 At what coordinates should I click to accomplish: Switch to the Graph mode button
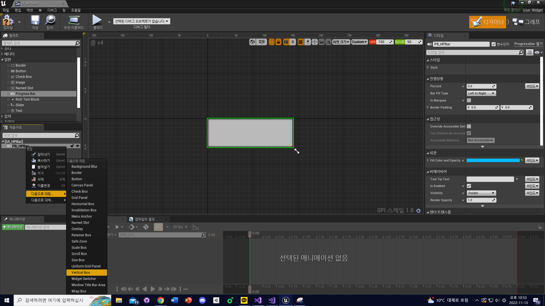click(x=527, y=22)
